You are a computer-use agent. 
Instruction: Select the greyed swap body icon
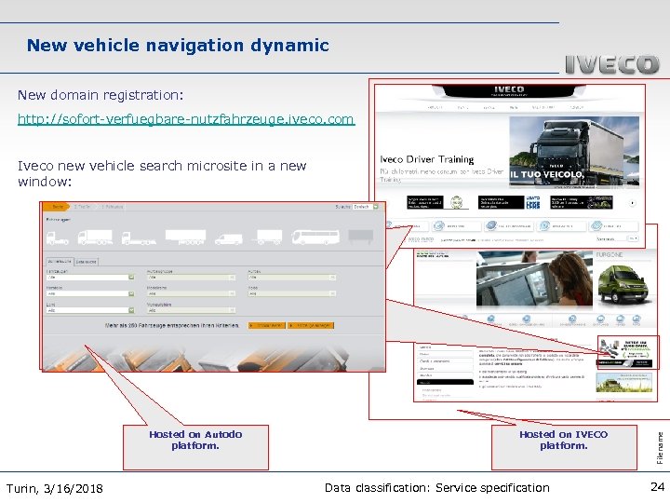[361, 236]
